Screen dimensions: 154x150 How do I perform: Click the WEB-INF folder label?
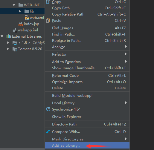[x=32, y=5]
